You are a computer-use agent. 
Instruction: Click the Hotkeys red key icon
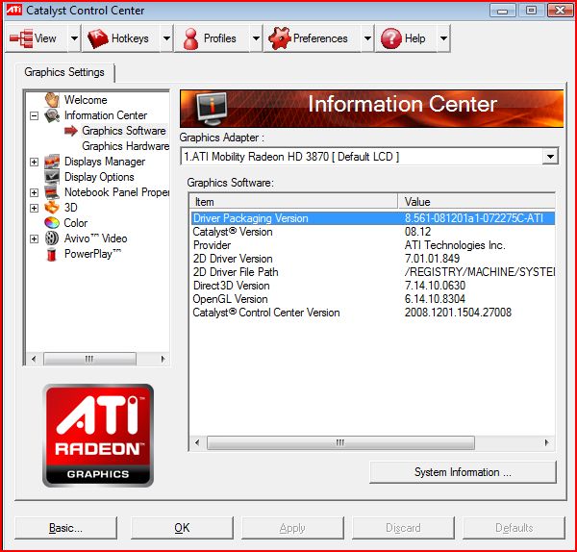97,38
